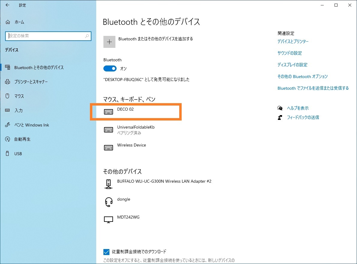Click the フィードバックの送信 link
The image size is (357, 264).
point(303,117)
